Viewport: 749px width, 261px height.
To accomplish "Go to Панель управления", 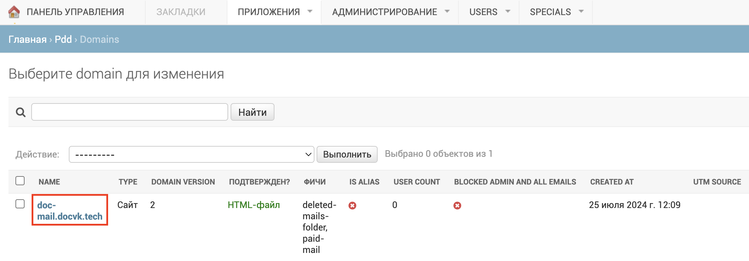I will click(75, 12).
